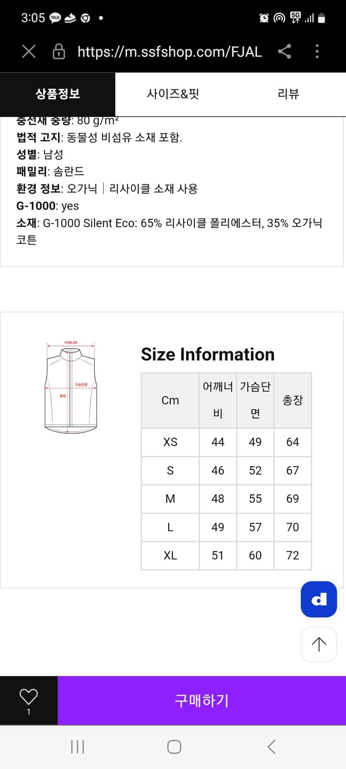Open the browser overflow menu

317,51
